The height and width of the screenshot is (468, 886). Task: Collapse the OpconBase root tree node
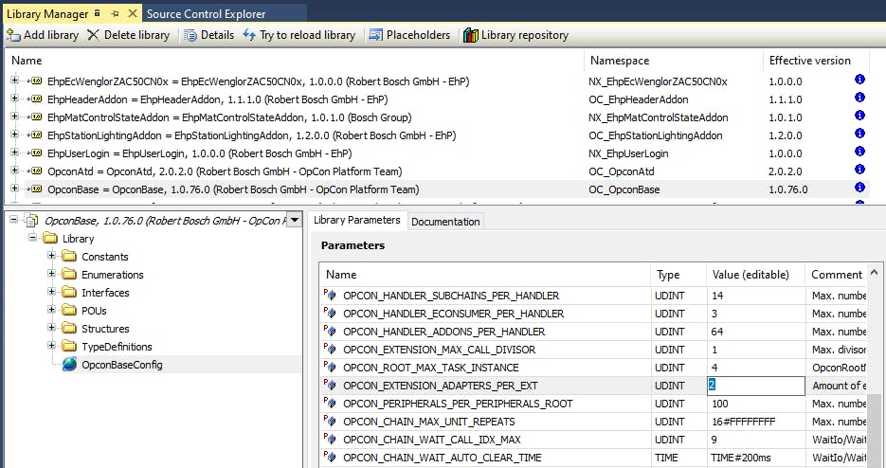[x=13, y=219]
